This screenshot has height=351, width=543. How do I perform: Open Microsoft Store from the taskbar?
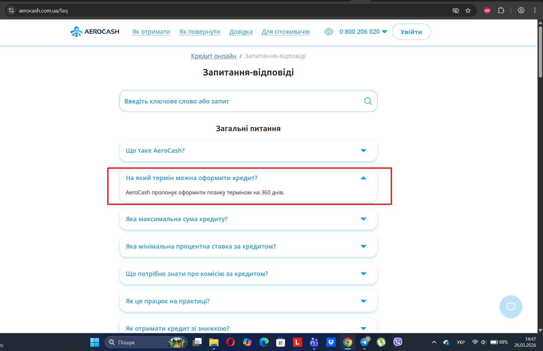point(280,342)
